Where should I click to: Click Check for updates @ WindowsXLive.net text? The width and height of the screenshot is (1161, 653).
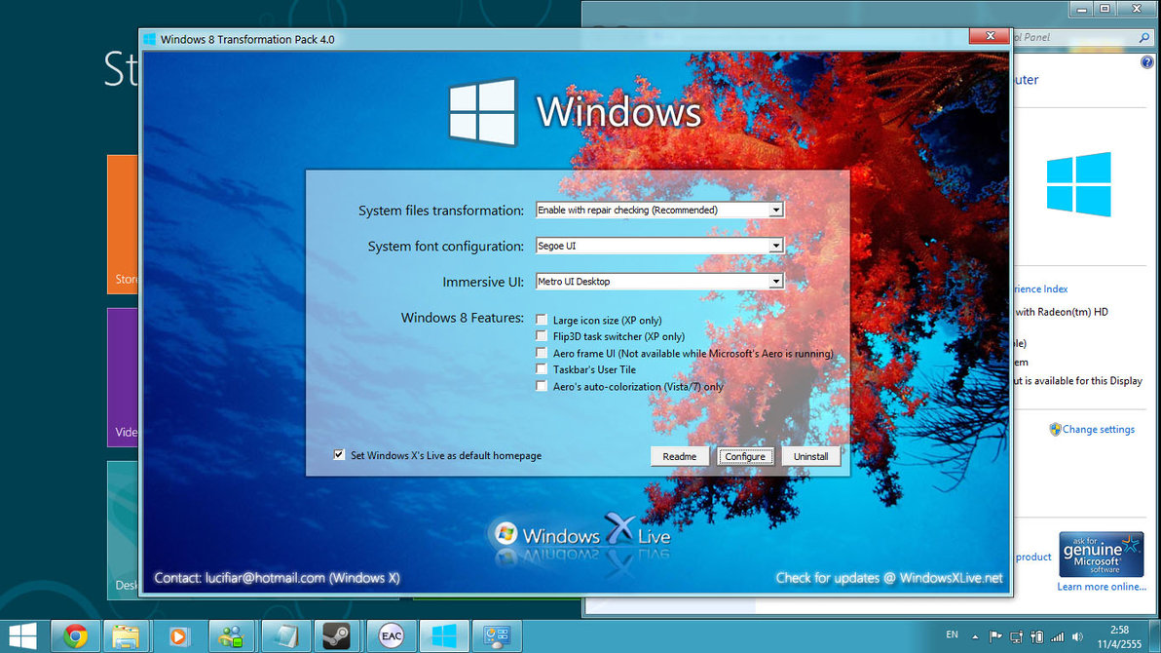(x=889, y=577)
